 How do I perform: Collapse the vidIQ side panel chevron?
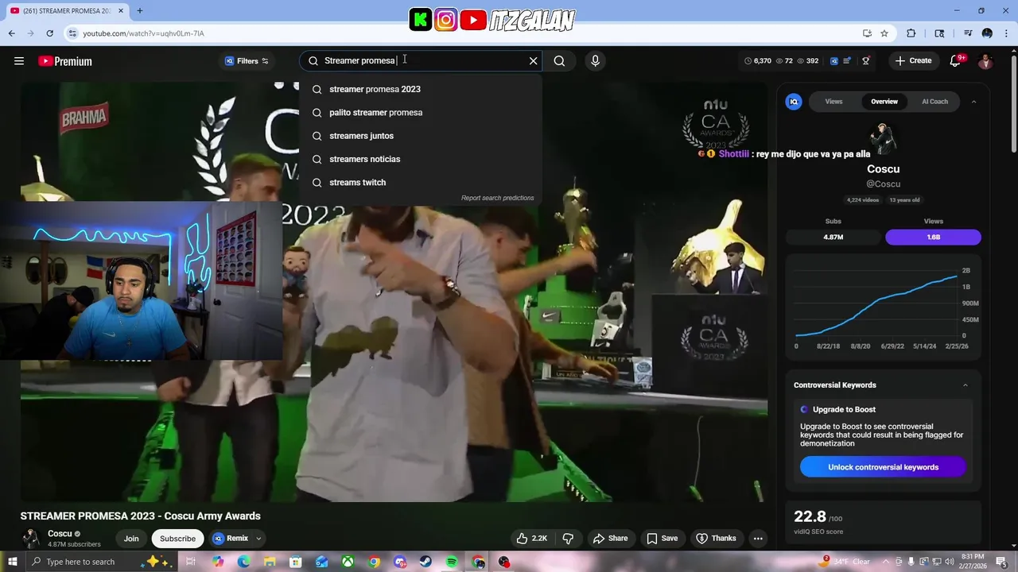coord(973,102)
